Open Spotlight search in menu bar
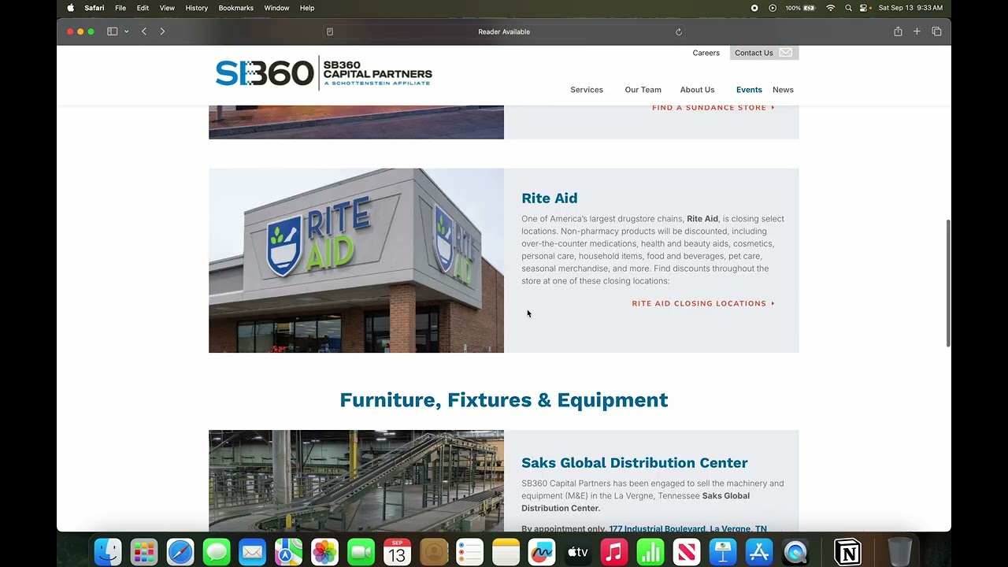The image size is (1008, 567). click(848, 8)
